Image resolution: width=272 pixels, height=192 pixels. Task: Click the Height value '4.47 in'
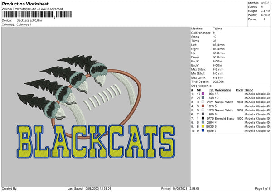[x=265, y=11]
